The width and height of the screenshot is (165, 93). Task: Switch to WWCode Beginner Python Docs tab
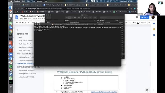53,5
